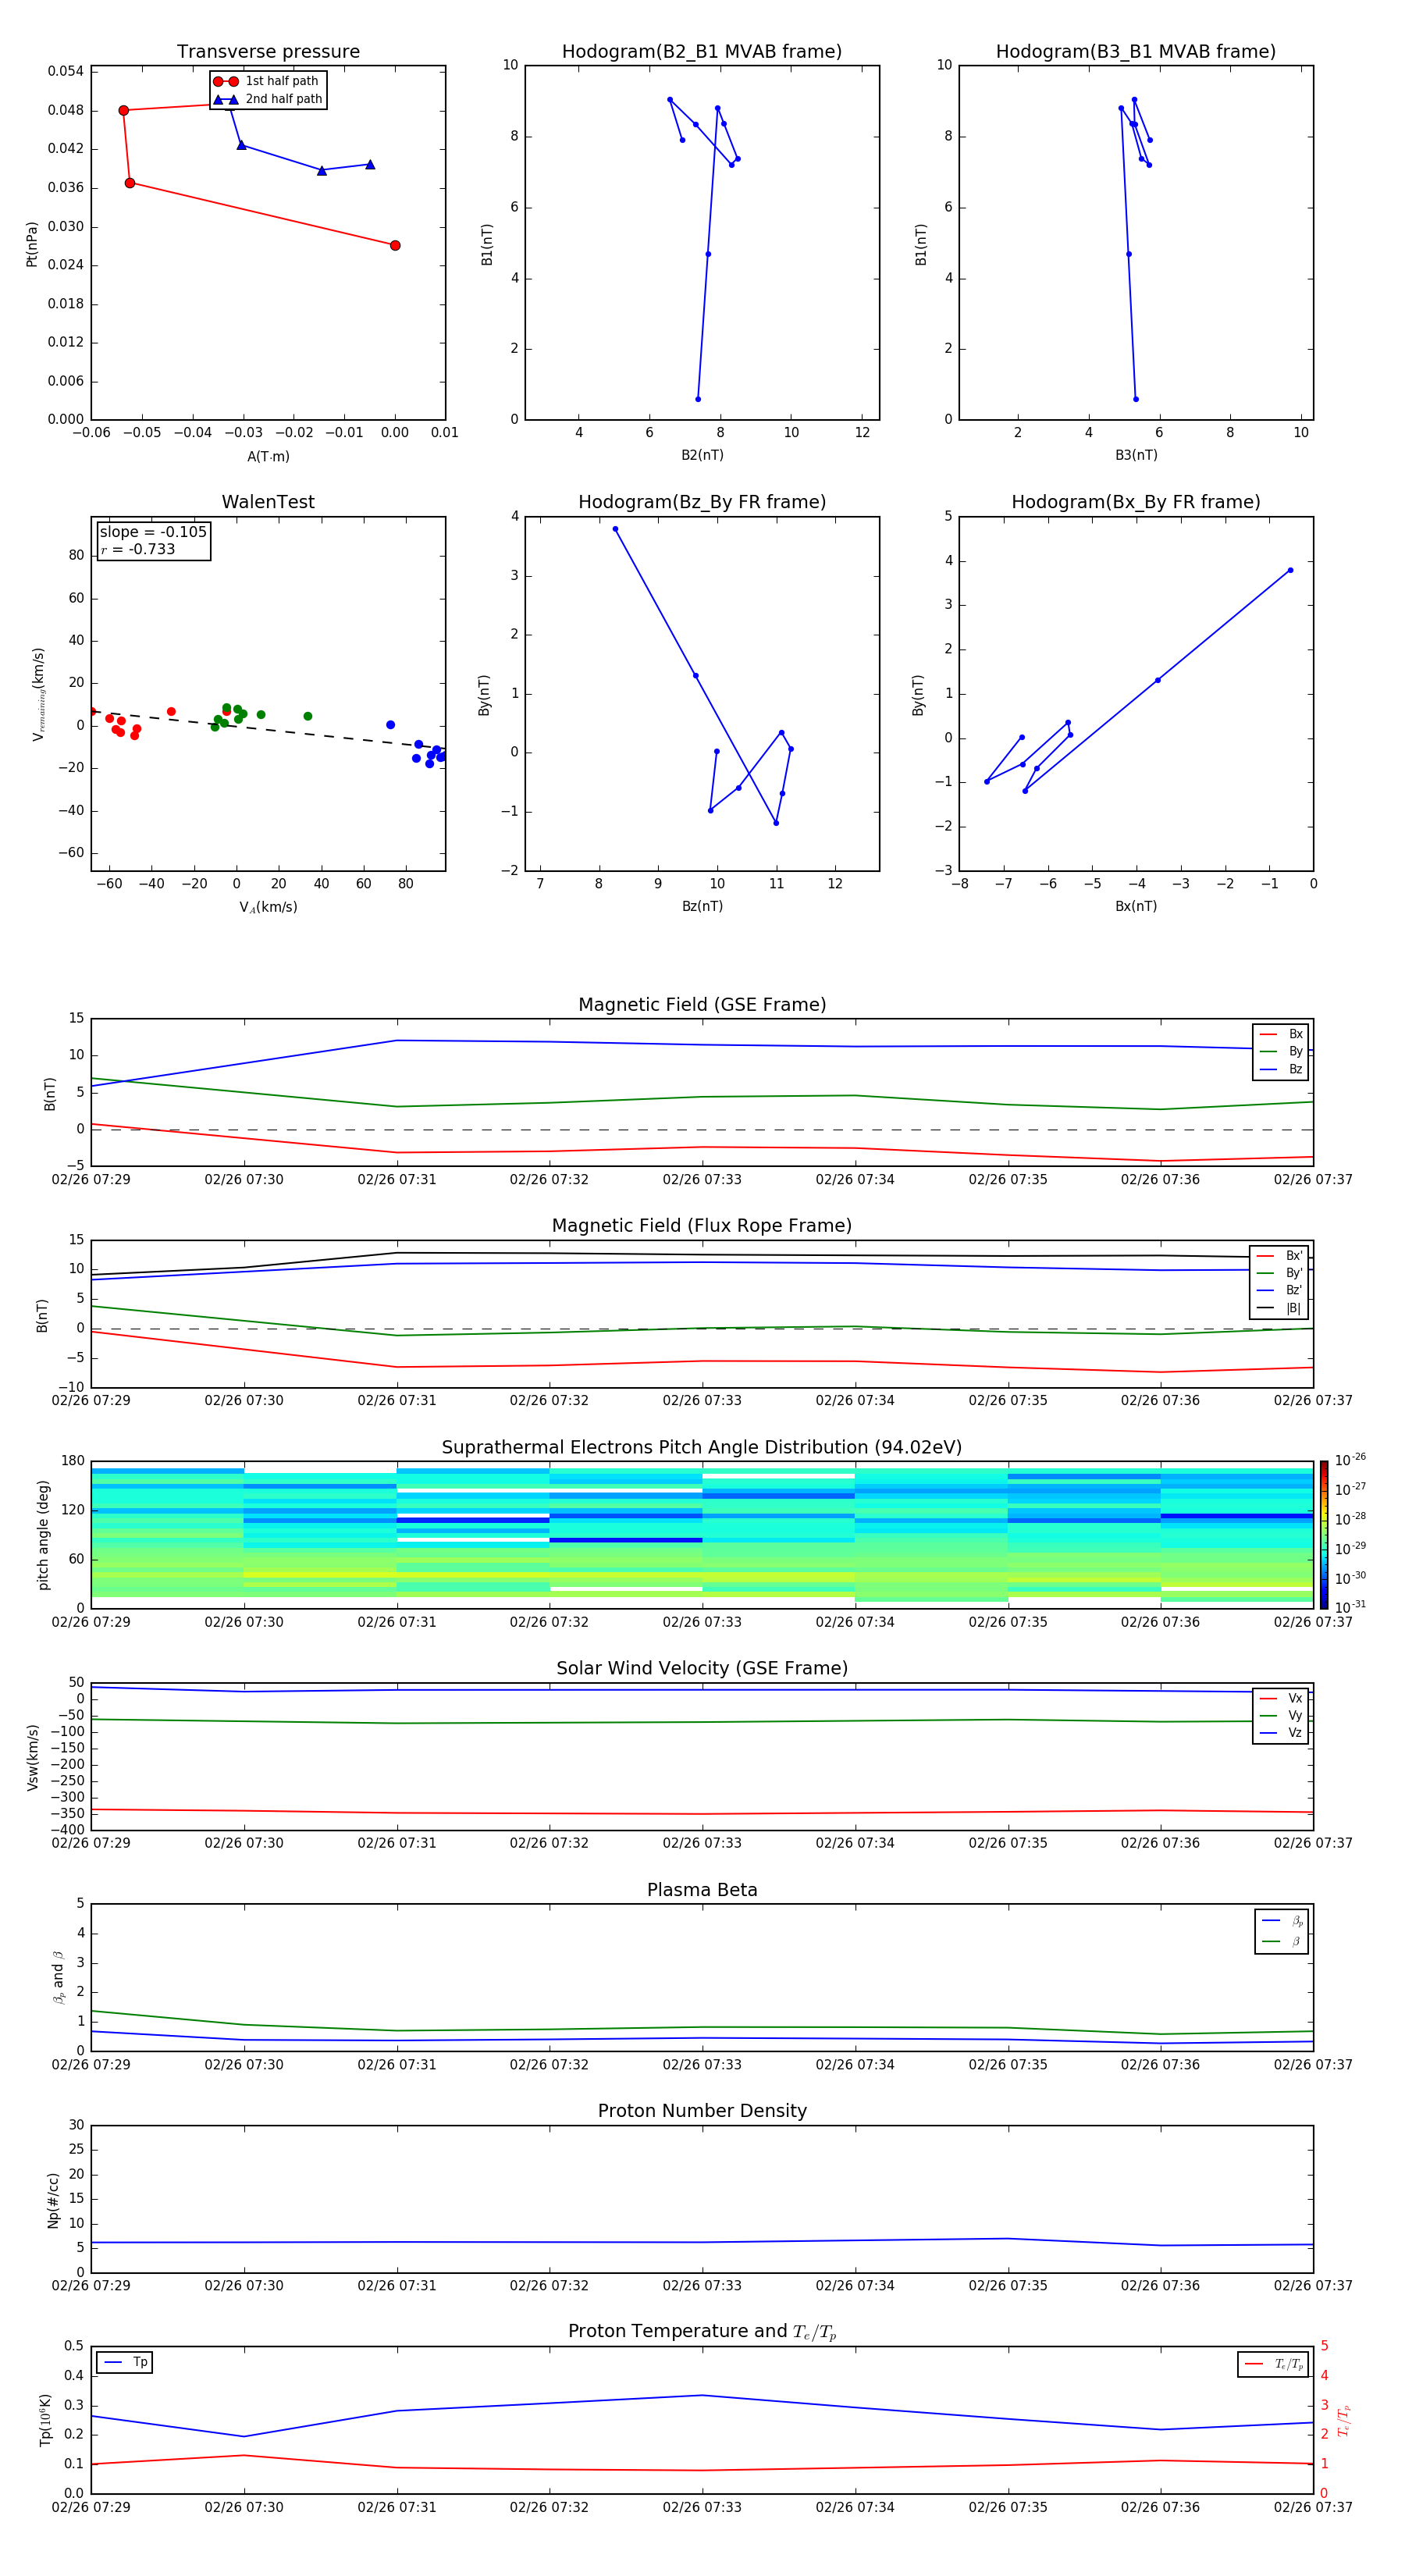Click the isolated red point at A=0.00
The height and width of the screenshot is (2576, 1405).
395,245
